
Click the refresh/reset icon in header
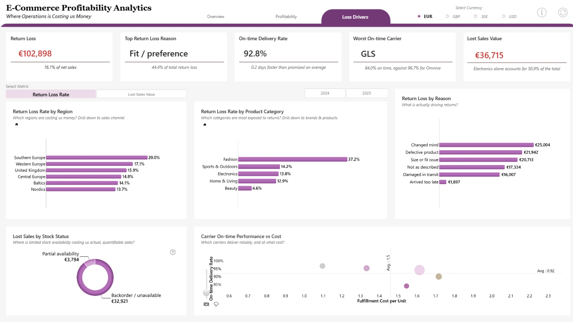tap(563, 13)
